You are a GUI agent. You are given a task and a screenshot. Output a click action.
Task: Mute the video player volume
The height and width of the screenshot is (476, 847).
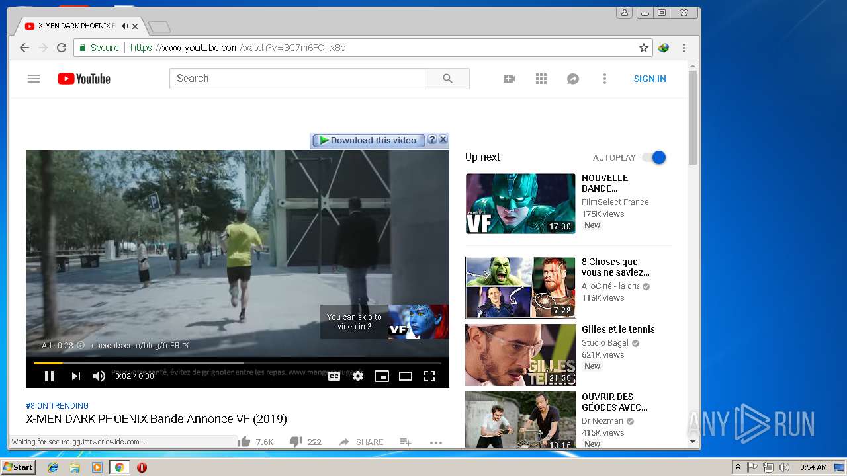pyautogui.click(x=99, y=376)
